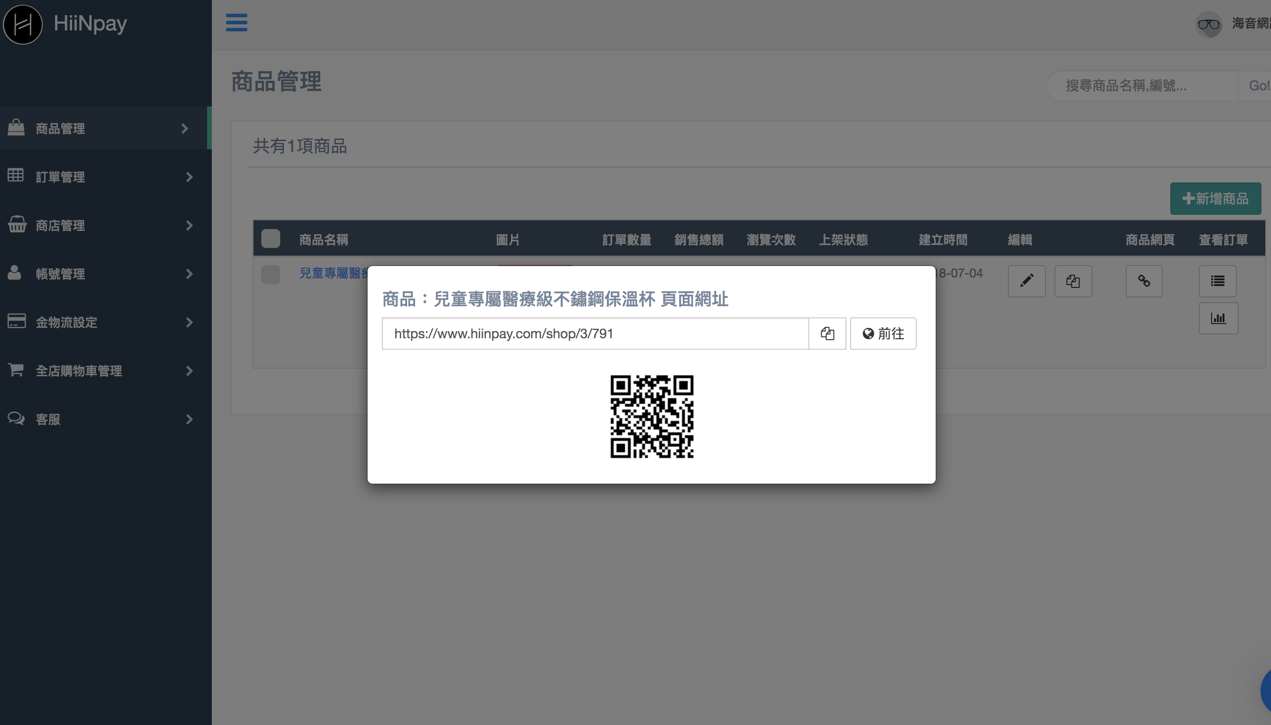Click the HiiNpay brand text
The image size is (1271, 725).
90,23
